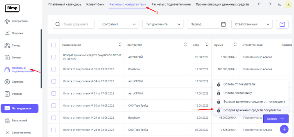Image resolution: width=294 pixels, height=137 pixels.
Task: Check the row for Оплата от покупателя № 35
Action: pyautogui.click(x=54, y=69)
